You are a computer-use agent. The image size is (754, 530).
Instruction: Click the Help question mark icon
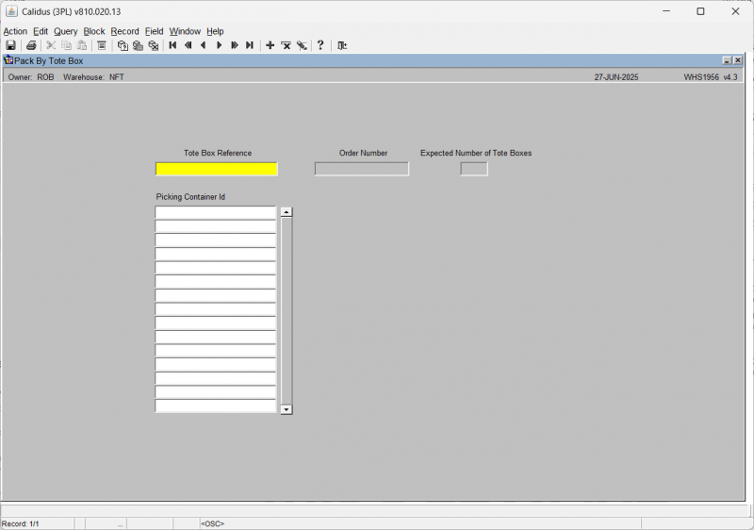[x=320, y=45]
